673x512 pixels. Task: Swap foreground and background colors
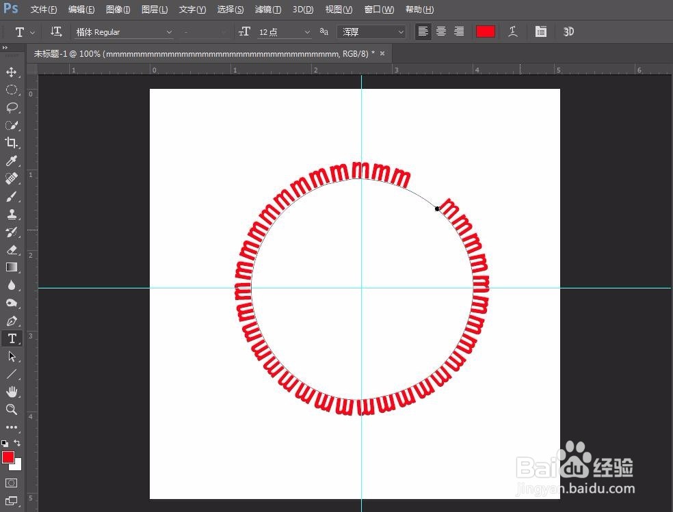click(x=17, y=443)
